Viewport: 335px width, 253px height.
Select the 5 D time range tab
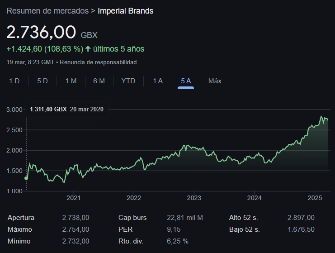(x=42, y=81)
